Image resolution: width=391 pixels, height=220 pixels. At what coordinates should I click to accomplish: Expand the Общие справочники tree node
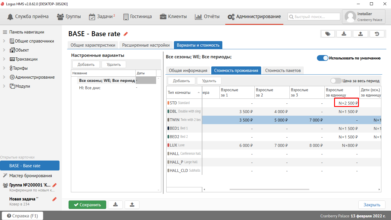click(4, 41)
